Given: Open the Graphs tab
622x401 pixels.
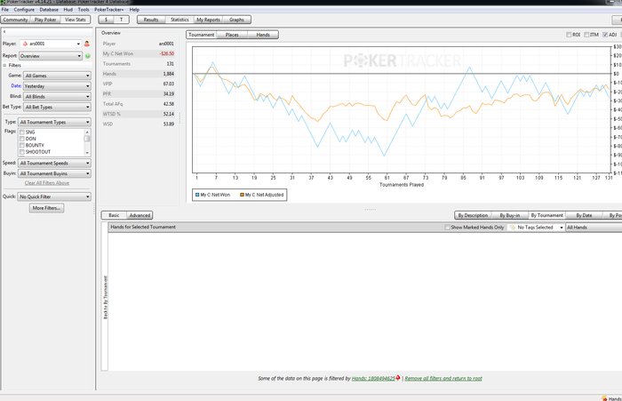Looking at the screenshot, I should [237, 20].
